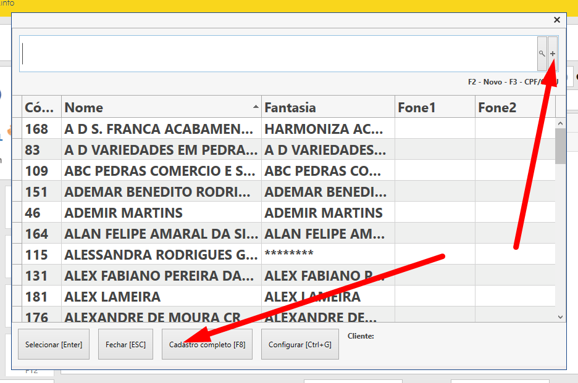Sort the list by the Nome column header
This screenshot has height=383, width=578.
[161, 107]
